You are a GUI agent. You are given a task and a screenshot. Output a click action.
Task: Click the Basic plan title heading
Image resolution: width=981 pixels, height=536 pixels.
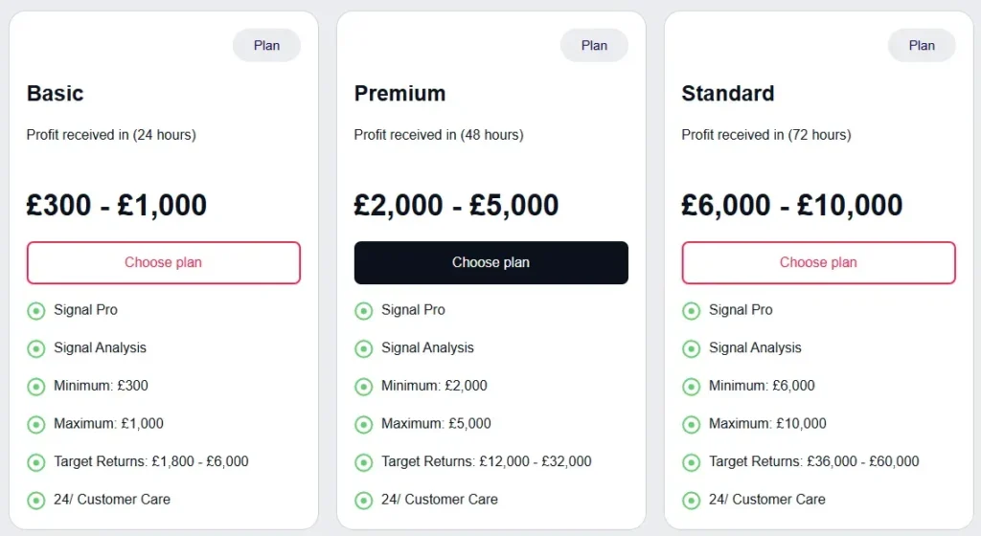(x=56, y=93)
